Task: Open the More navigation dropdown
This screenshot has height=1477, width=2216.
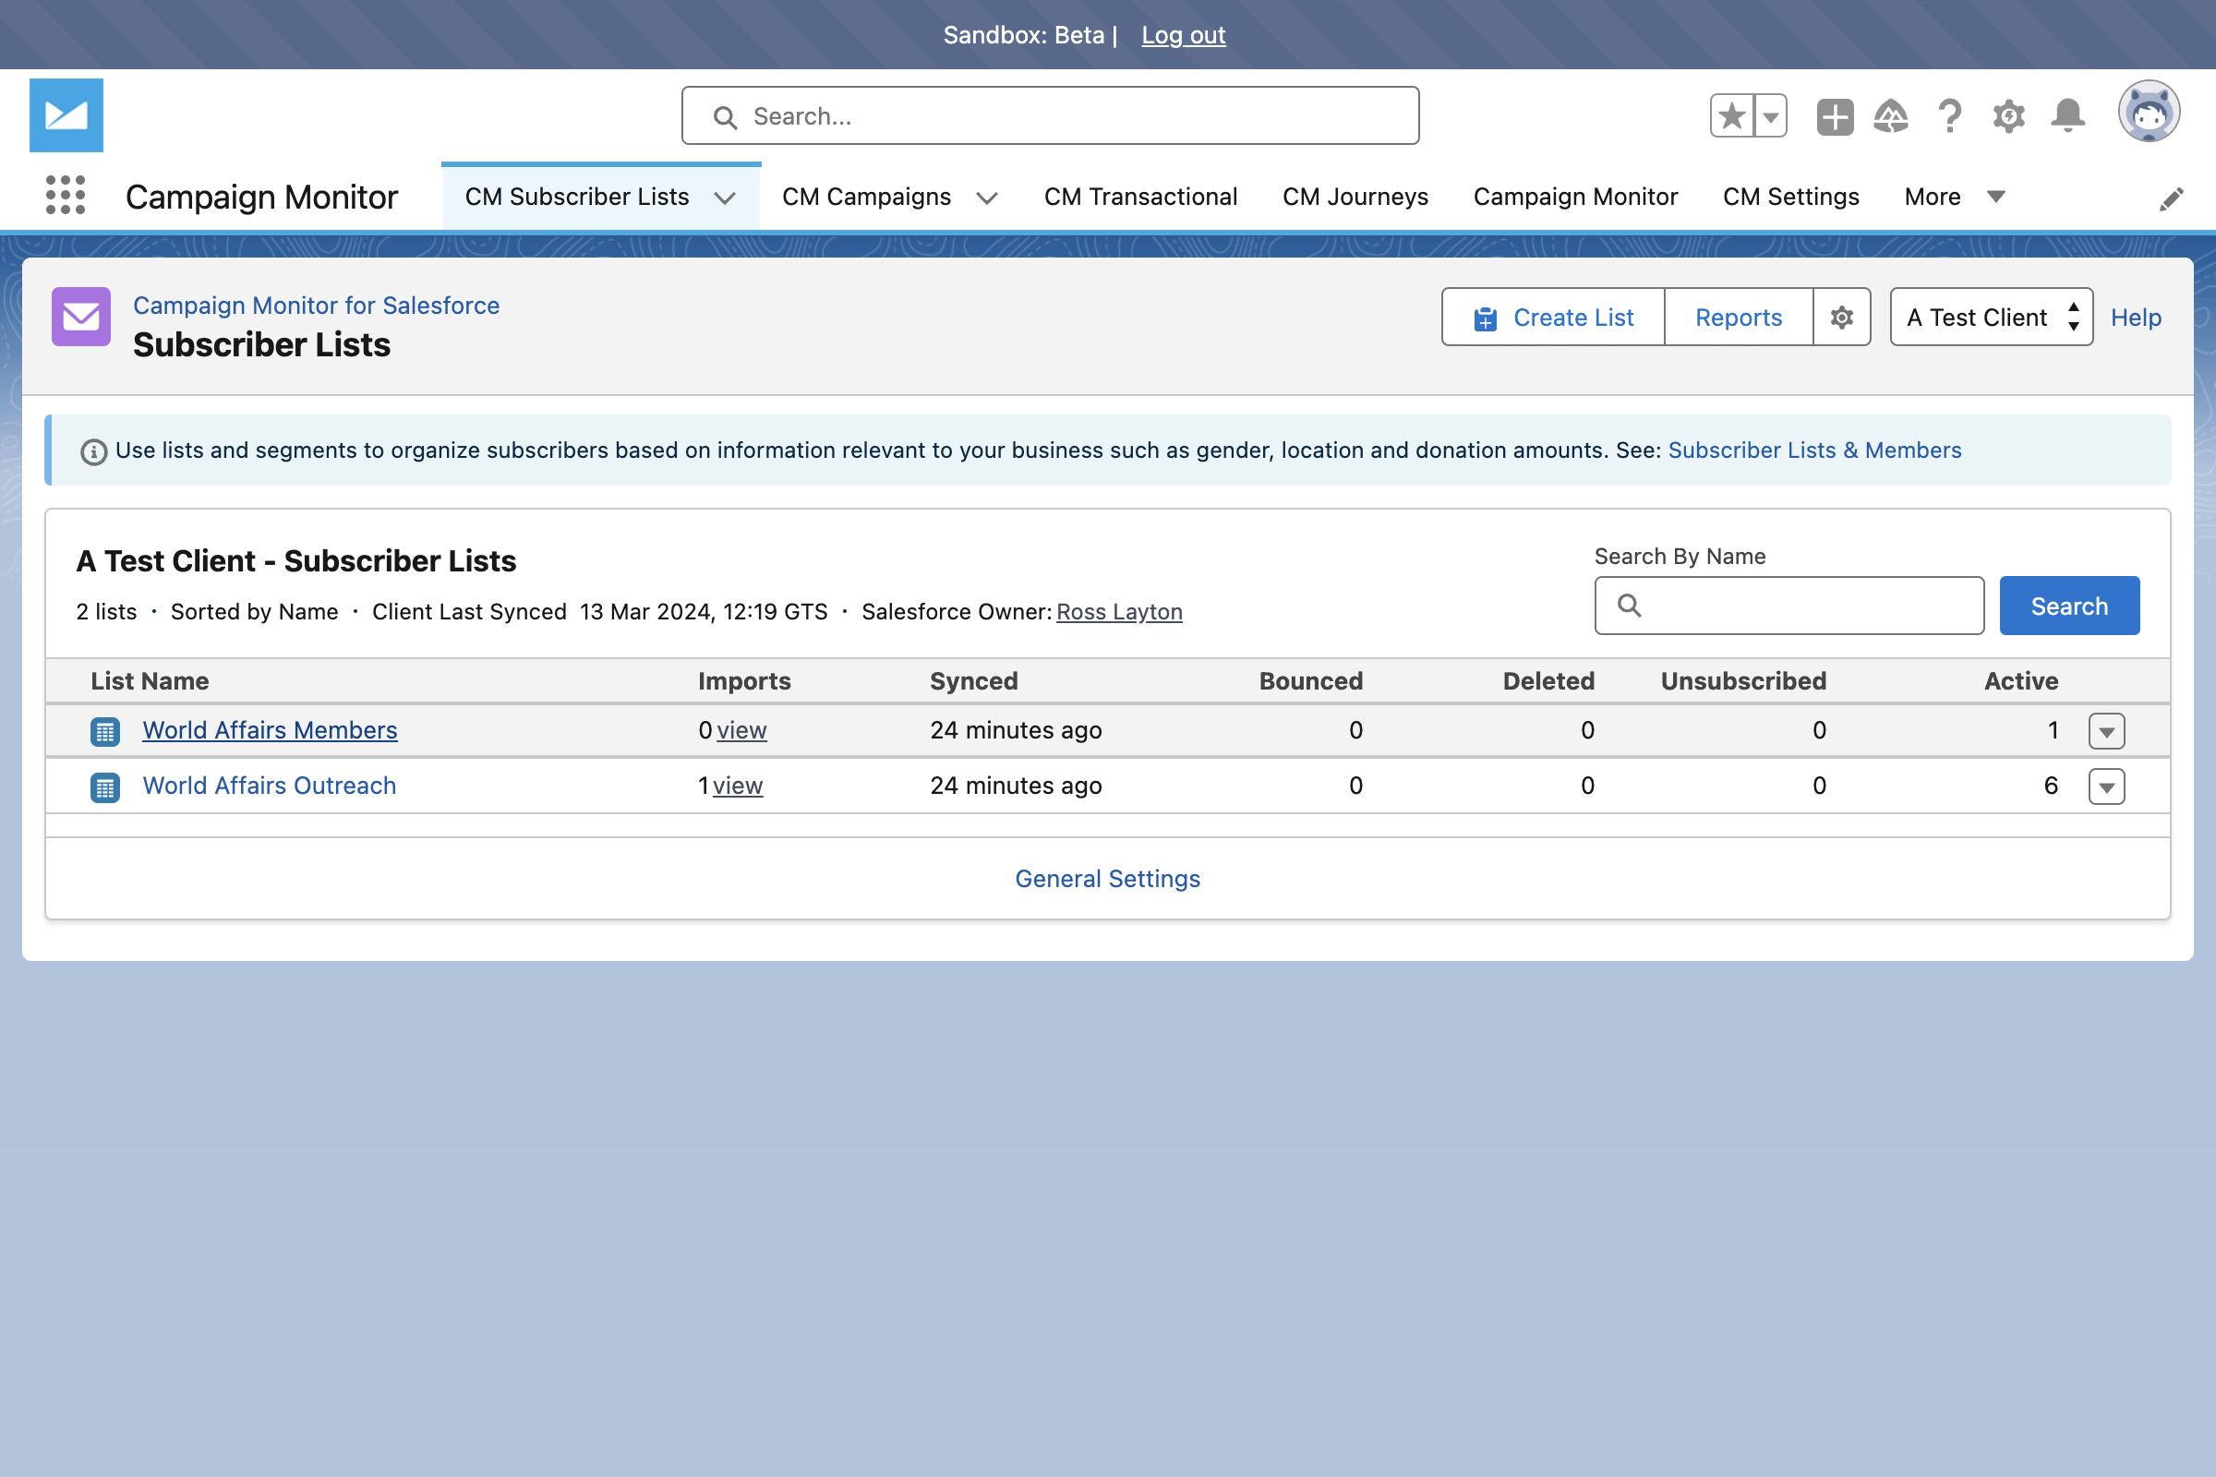Action: (x=1954, y=197)
